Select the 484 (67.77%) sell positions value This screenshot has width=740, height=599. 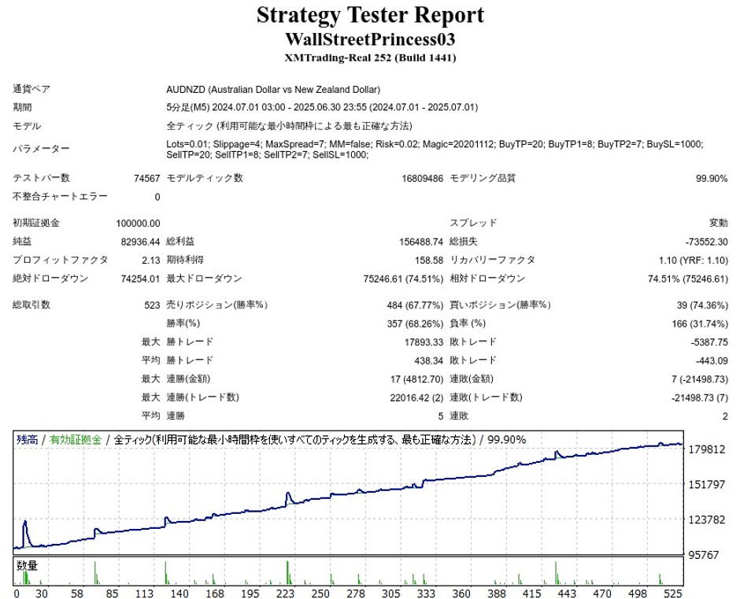coord(415,305)
